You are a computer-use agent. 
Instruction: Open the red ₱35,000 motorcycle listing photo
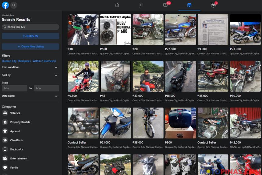(x=213, y=76)
